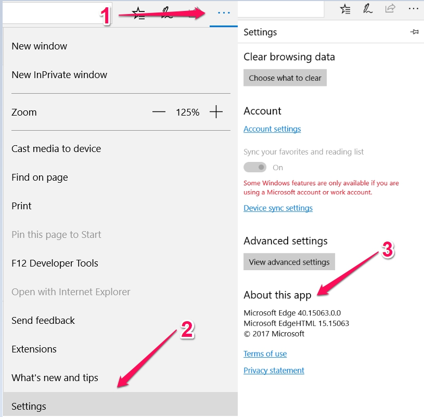Click the 125% zoom value

[x=187, y=112]
